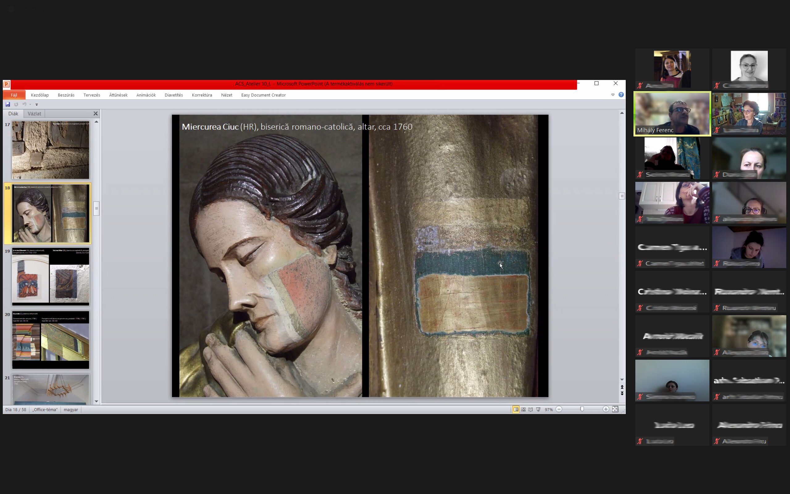Screen dimensions: 790x494
Task: Switch to the Vázlat outline tab
Action: click(34, 114)
